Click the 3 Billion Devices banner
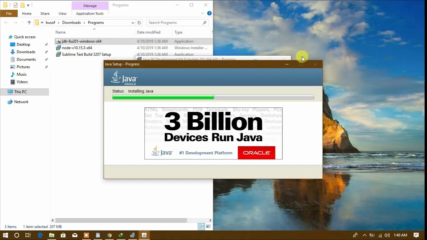 pyautogui.click(x=213, y=133)
